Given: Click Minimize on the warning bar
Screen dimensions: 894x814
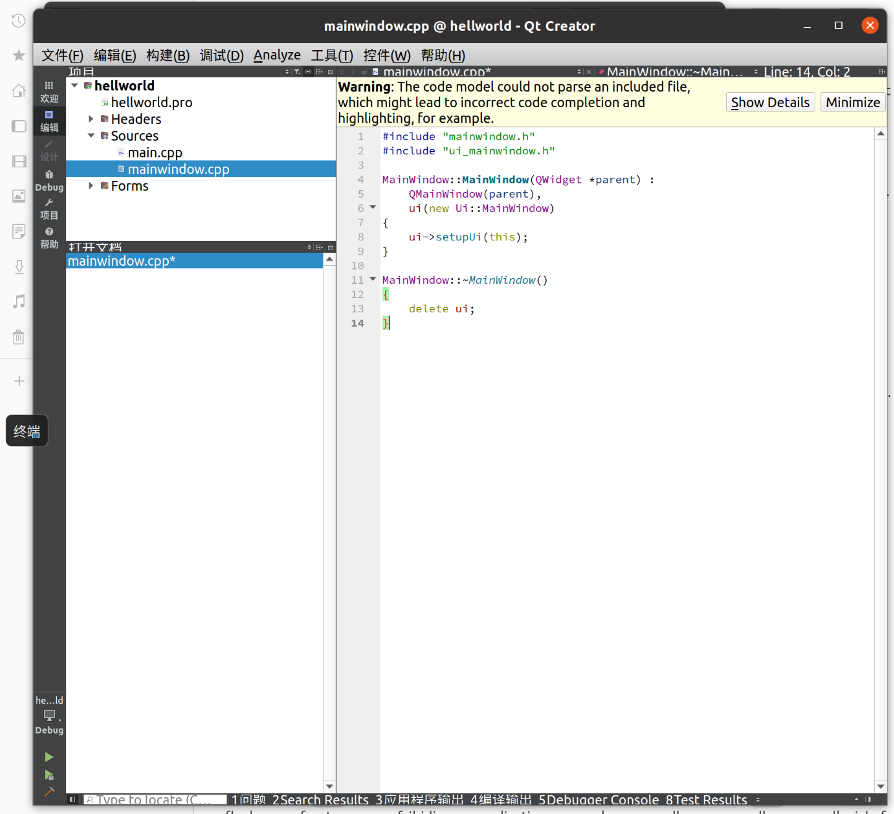Looking at the screenshot, I should (853, 102).
